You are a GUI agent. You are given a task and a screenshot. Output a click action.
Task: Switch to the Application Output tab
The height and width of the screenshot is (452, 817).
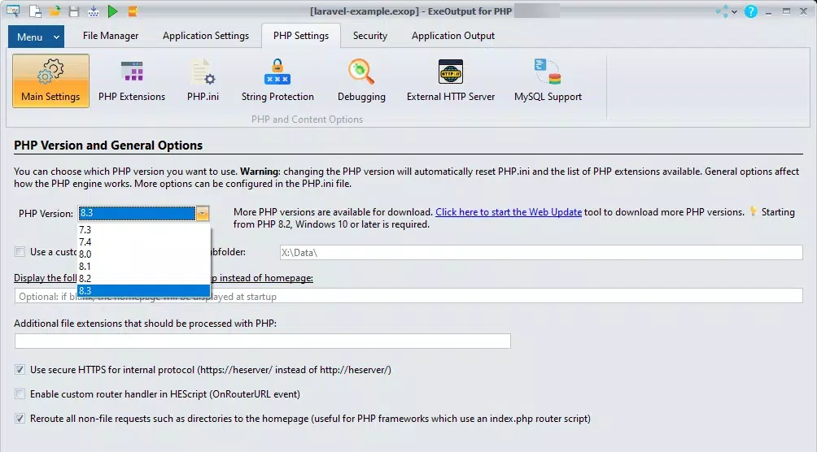(x=452, y=36)
